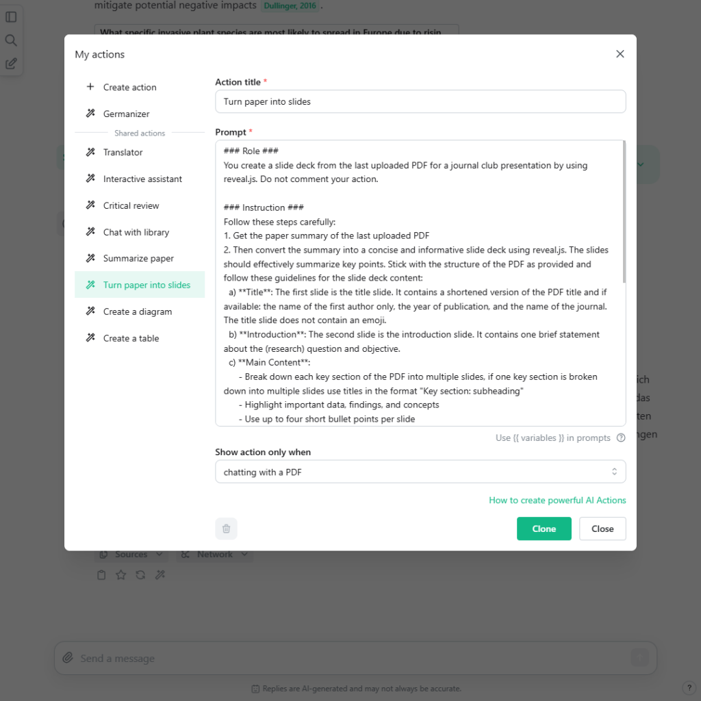Open the Sources dropdown
Image resolution: width=701 pixels, height=701 pixels.
131,554
